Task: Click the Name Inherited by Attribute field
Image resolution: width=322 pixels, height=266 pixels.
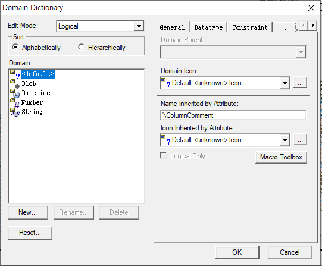Action: (233, 115)
